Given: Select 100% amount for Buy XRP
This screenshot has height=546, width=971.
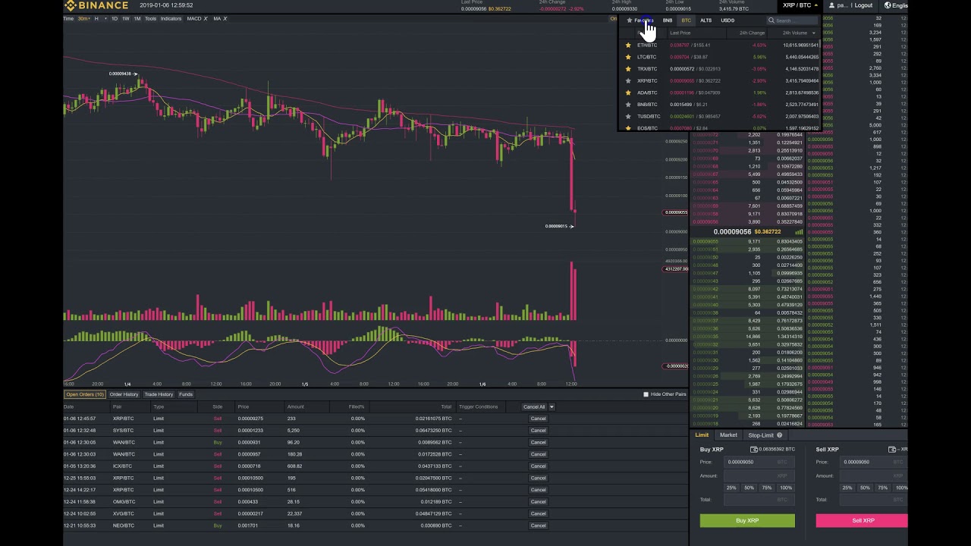Looking at the screenshot, I should click(786, 488).
